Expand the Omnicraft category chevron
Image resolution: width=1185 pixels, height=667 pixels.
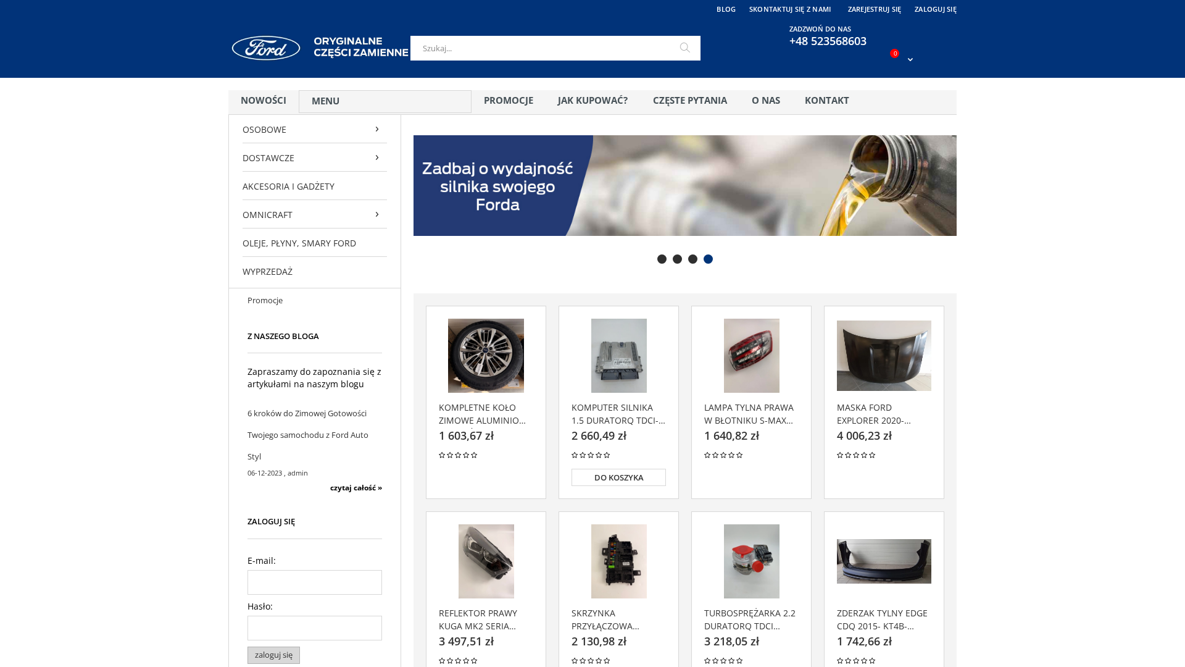(377, 214)
